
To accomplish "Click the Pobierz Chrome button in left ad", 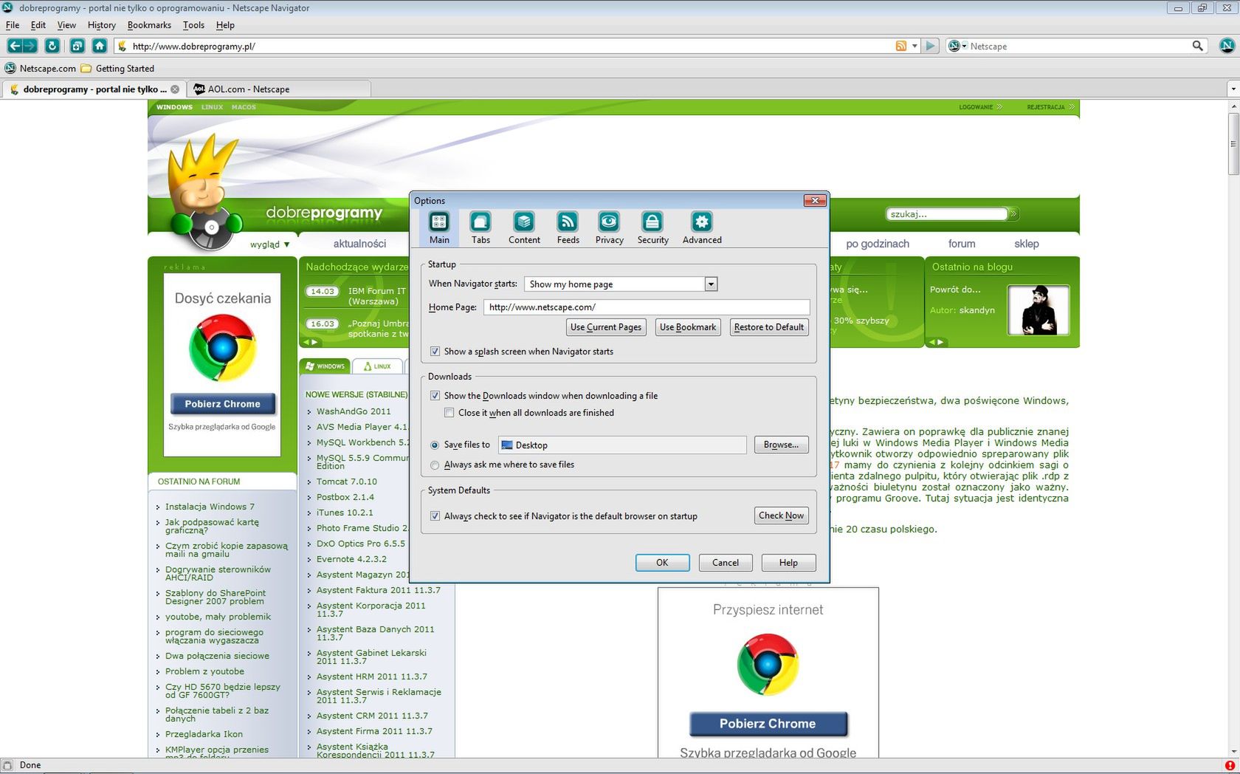I will pos(222,404).
